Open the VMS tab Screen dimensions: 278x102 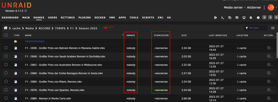click(112, 18)
